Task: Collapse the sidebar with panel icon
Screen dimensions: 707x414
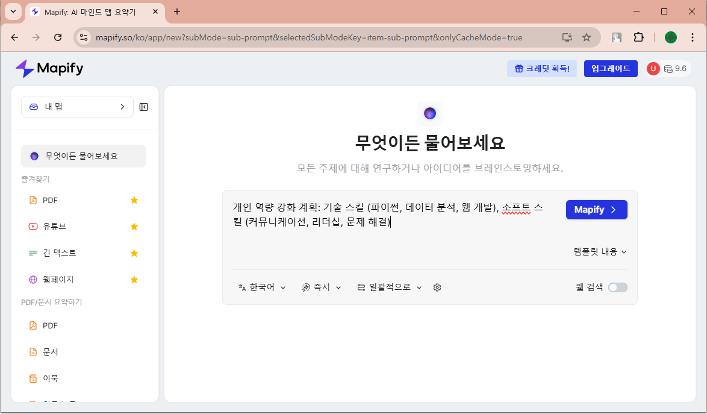Action: point(144,107)
